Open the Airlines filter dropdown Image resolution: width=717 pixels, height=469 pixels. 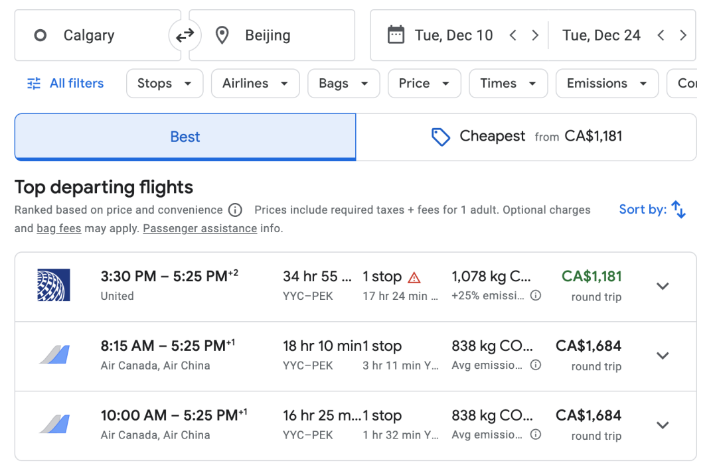(x=255, y=83)
